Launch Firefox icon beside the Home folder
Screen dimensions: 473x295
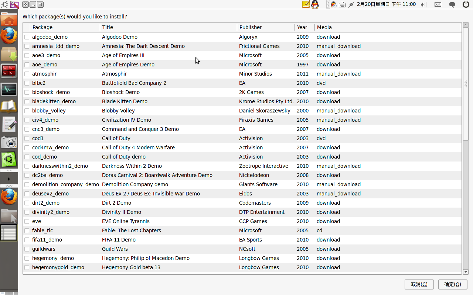pos(9,36)
